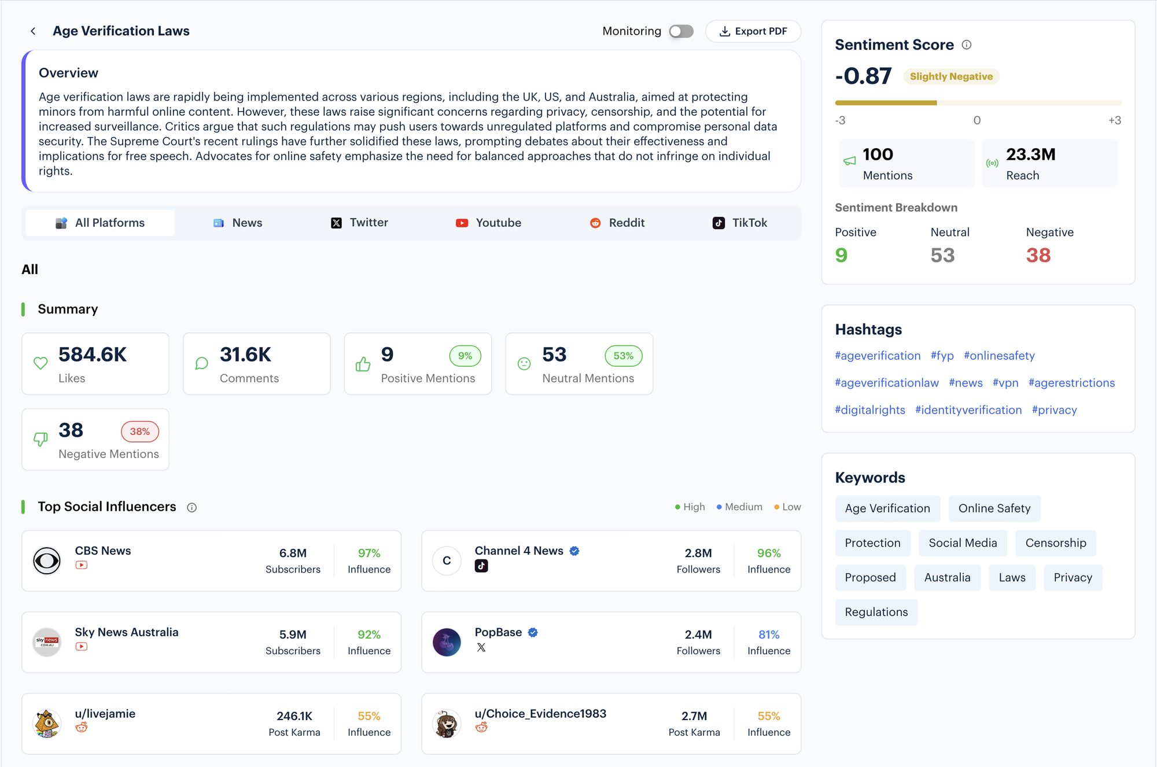
Task: Open the TikTok tab
Action: [x=740, y=223]
